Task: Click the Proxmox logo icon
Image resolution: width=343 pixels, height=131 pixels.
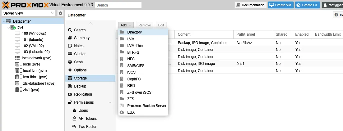Action: pyautogui.click(x=5, y=5)
